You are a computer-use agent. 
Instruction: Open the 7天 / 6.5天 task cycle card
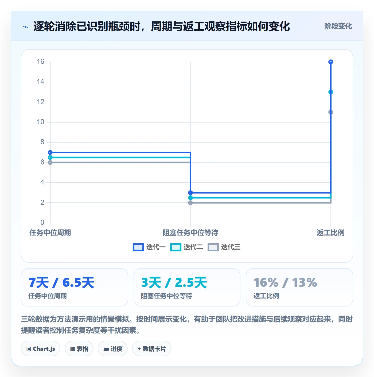point(75,287)
